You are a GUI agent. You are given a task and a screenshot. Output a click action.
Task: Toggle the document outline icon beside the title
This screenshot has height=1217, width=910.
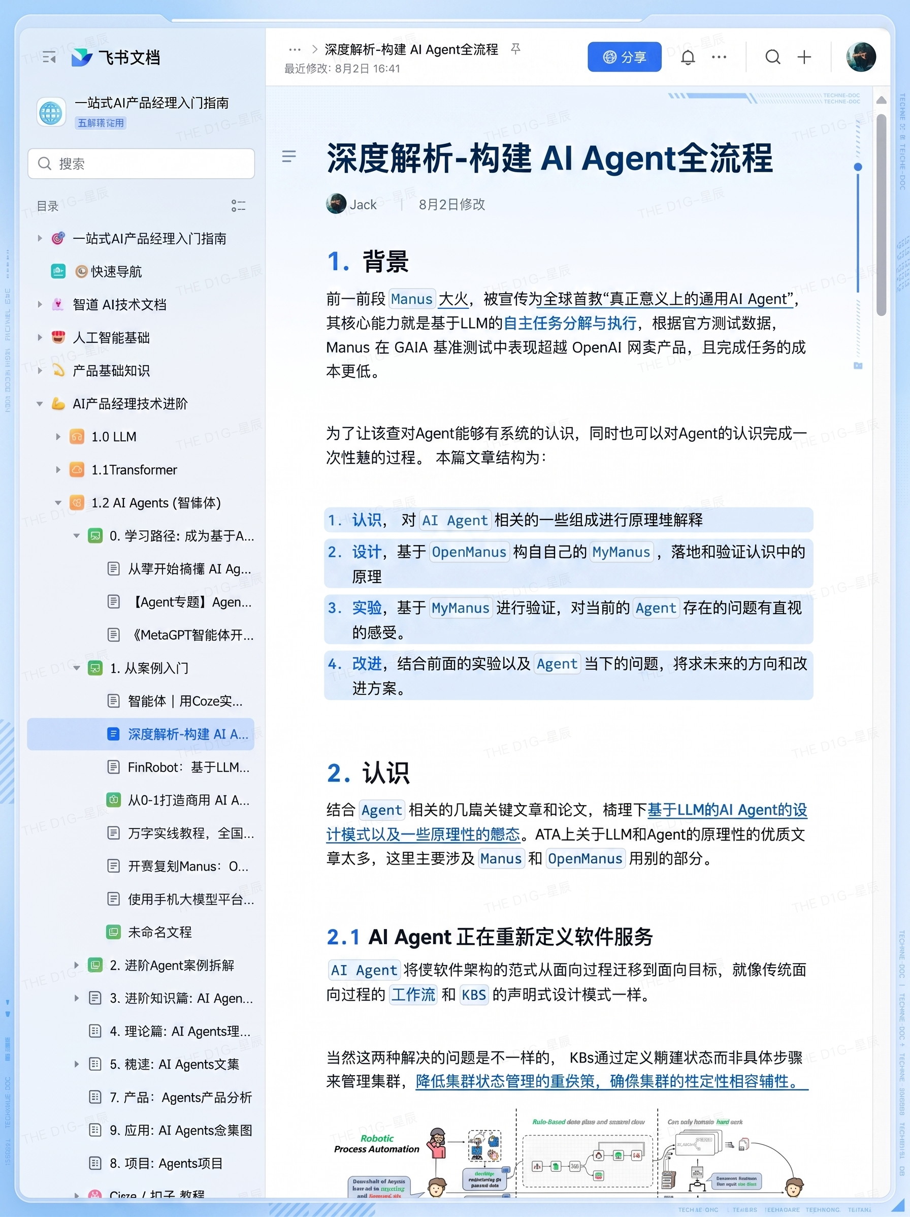tap(289, 156)
